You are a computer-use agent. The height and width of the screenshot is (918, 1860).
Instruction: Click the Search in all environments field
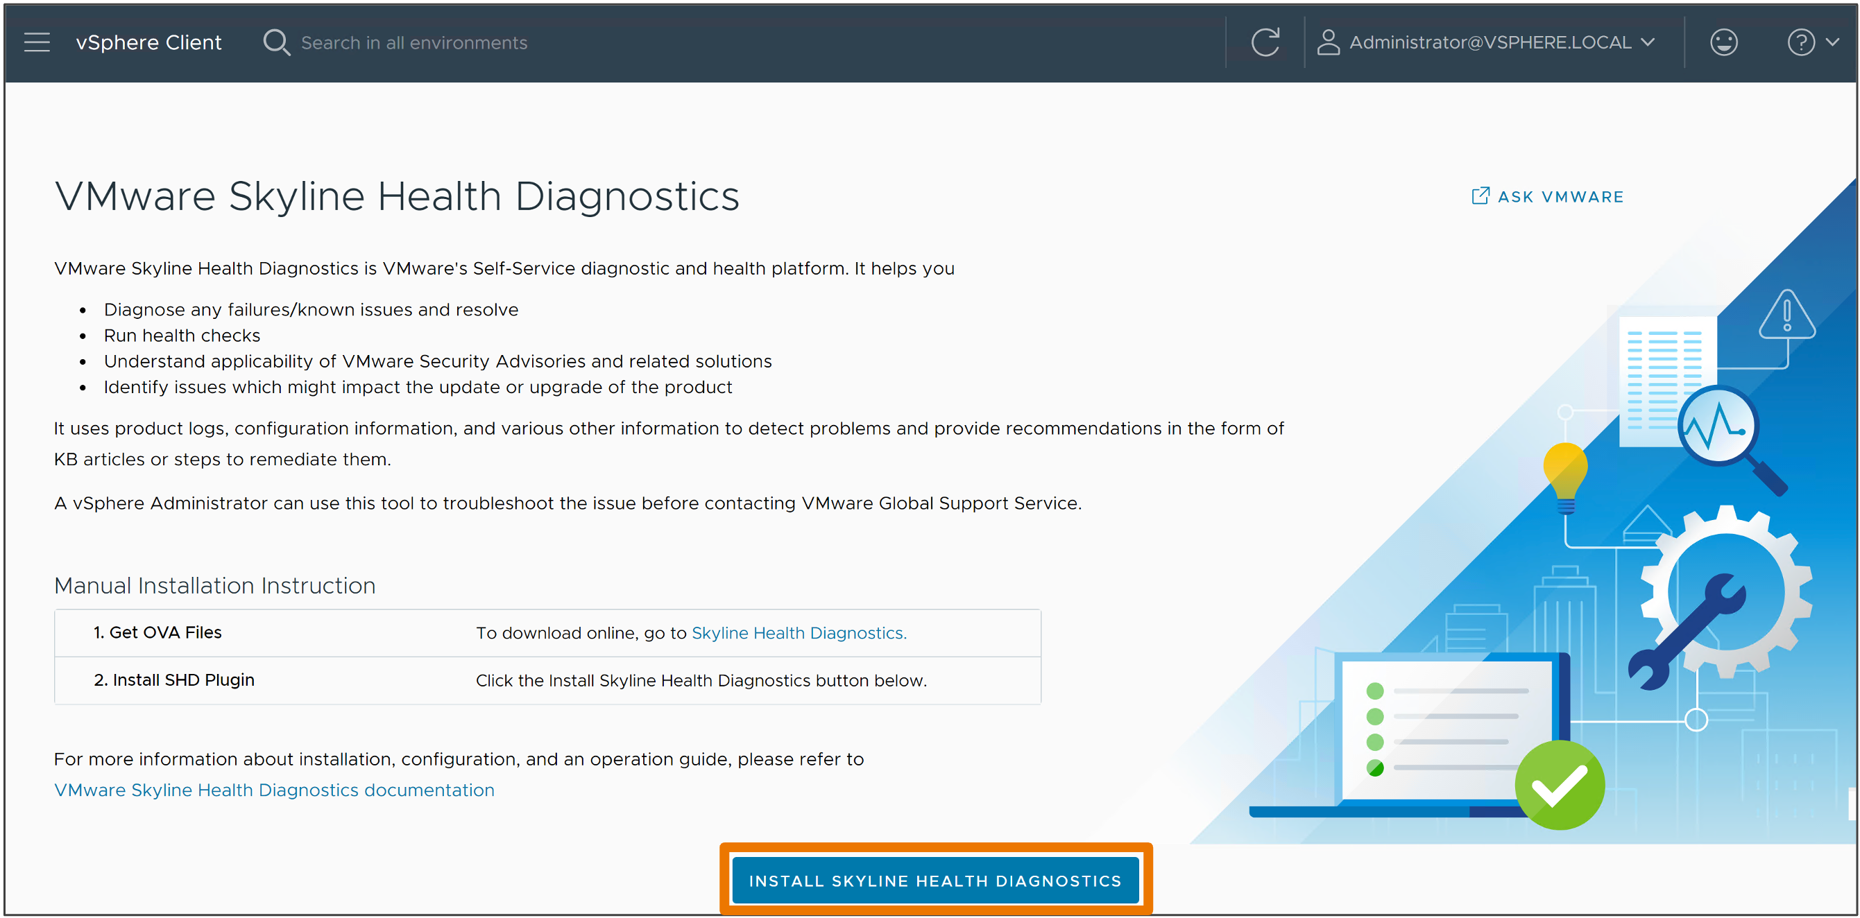(x=414, y=42)
